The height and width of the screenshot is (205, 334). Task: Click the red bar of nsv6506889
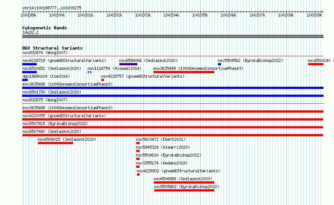coord(184,182)
